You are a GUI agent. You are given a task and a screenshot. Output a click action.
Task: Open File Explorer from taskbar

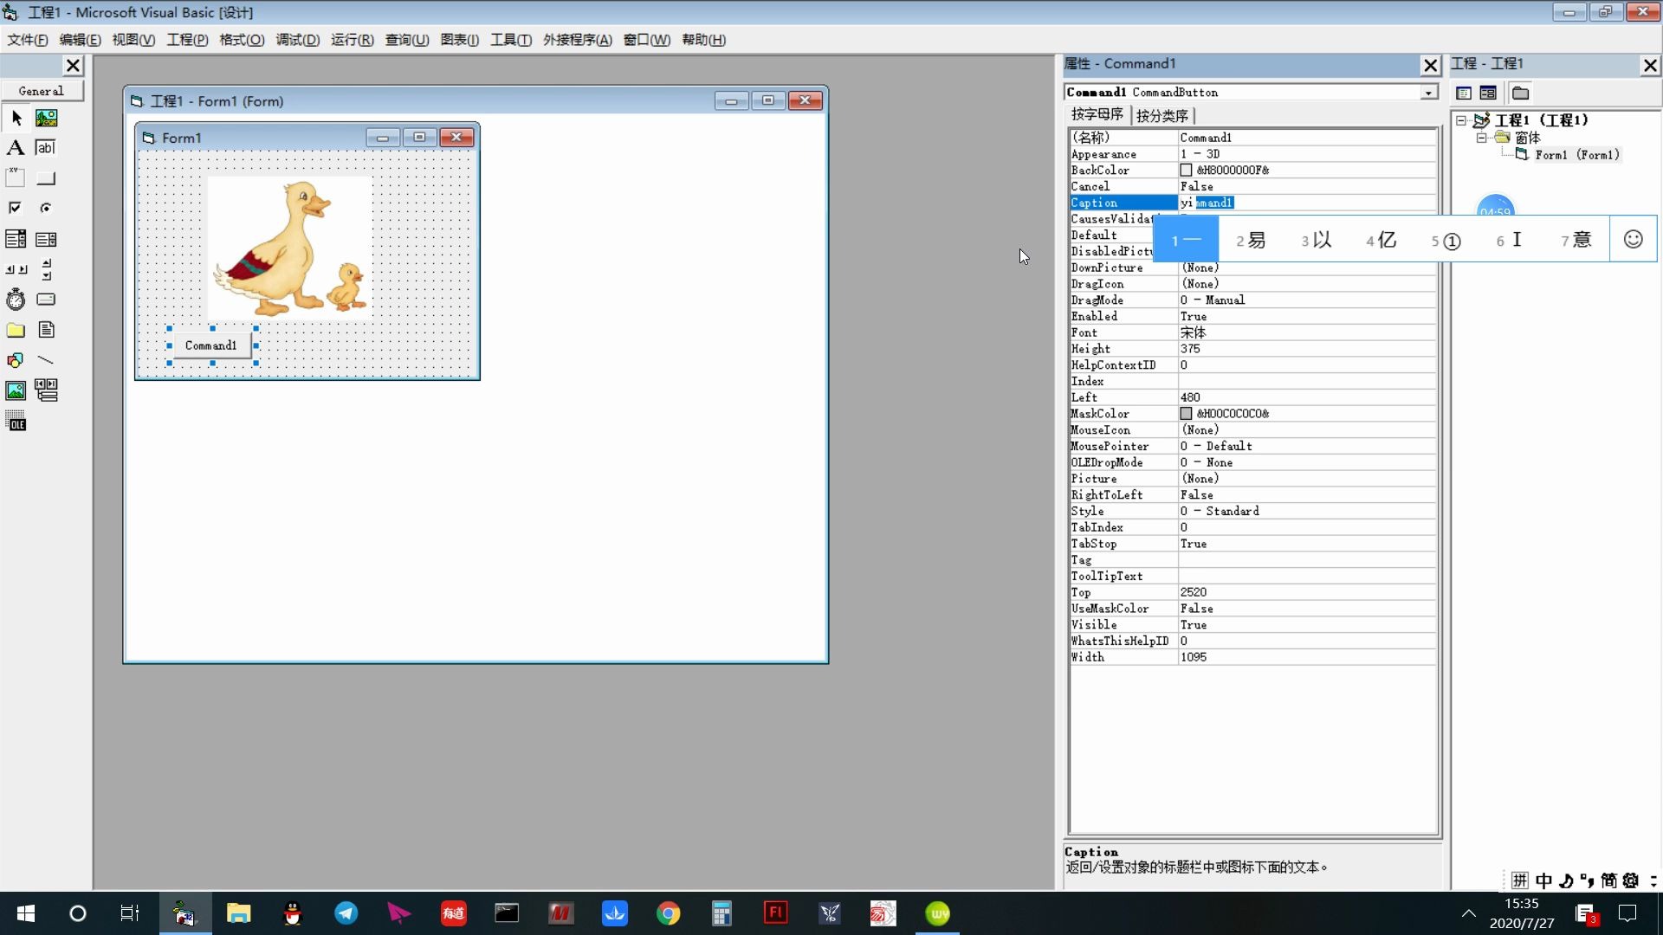(238, 913)
